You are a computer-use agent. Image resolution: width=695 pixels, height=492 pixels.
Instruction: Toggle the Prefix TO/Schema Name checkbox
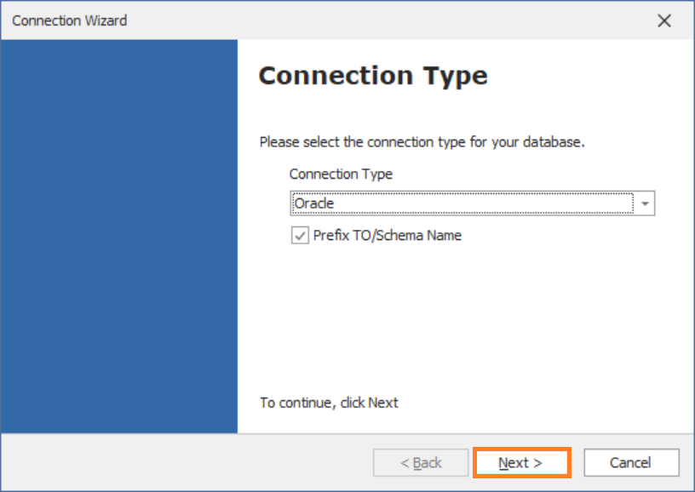click(x=300, y=235)
